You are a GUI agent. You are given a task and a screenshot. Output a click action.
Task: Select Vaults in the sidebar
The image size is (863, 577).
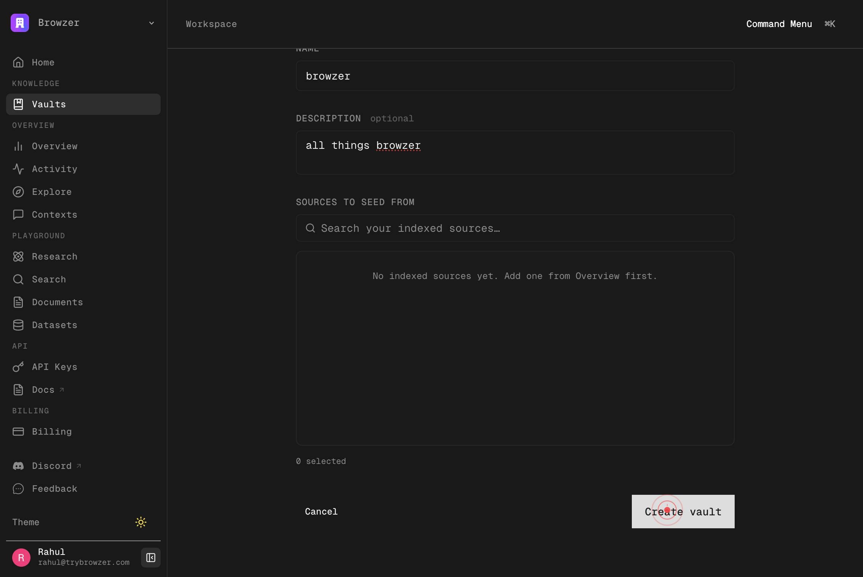click(83, 104)
